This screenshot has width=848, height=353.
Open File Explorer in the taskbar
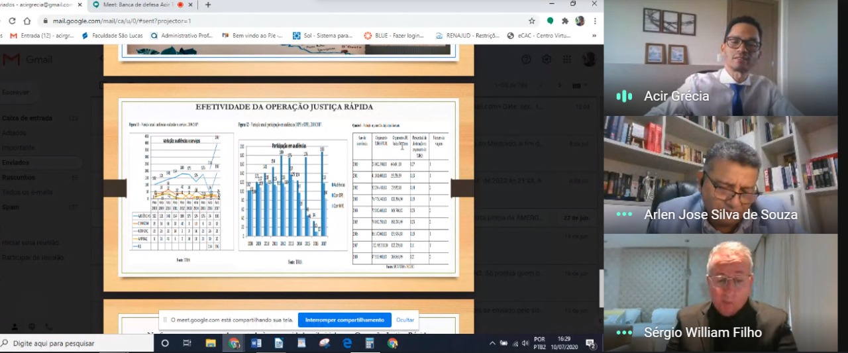click(x=211, y=343)
